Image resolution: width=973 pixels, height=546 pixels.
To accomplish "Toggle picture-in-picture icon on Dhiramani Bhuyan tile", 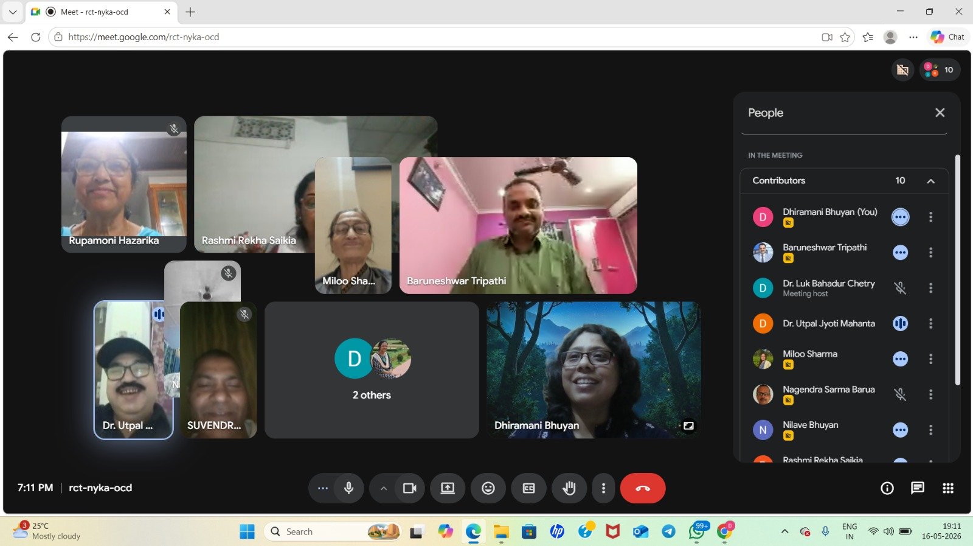I will [x=688, y=425].
